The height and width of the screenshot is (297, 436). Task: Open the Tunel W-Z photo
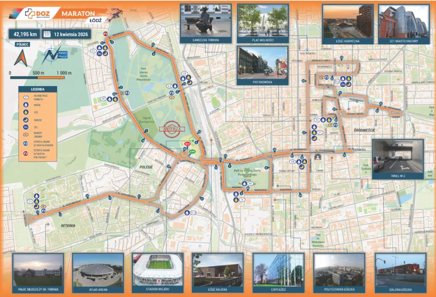click(x=398, y=156)
